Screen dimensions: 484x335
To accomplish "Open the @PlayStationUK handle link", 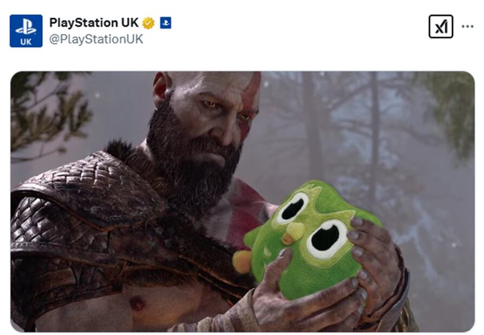I will pyautogui.click(x=96, y=39).
